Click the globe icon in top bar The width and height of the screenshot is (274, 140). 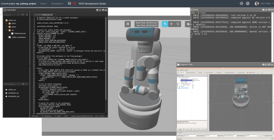click(x=242, y=4)
